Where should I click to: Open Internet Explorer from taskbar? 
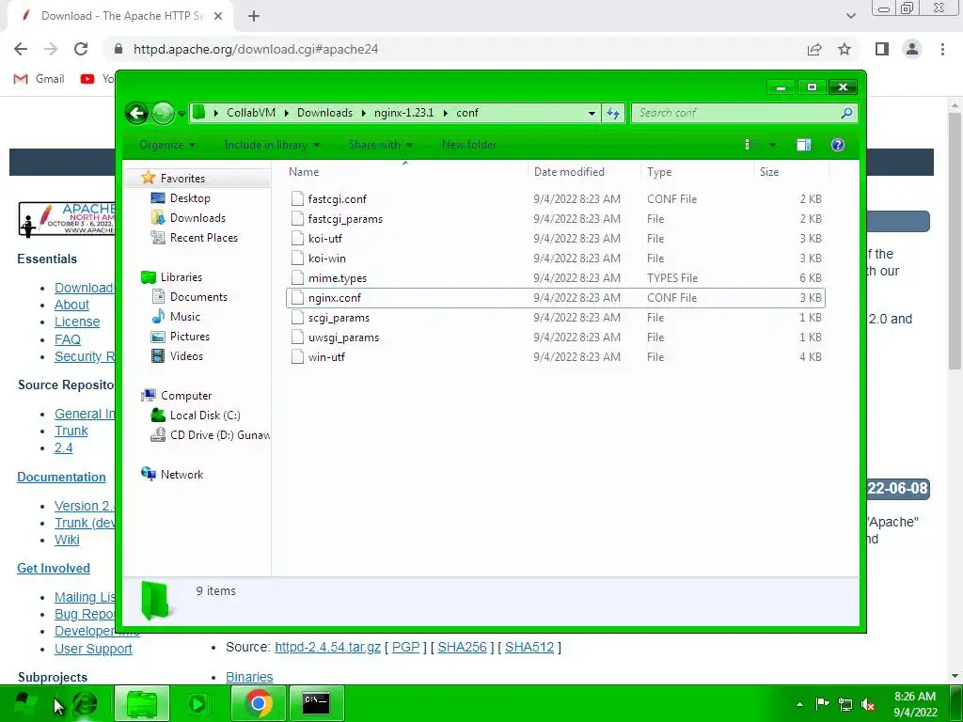pyautogui.click(x=84, y=703)
